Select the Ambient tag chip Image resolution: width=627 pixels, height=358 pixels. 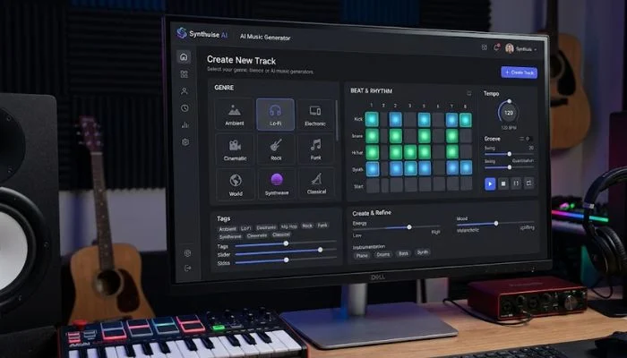coord(228,229)
